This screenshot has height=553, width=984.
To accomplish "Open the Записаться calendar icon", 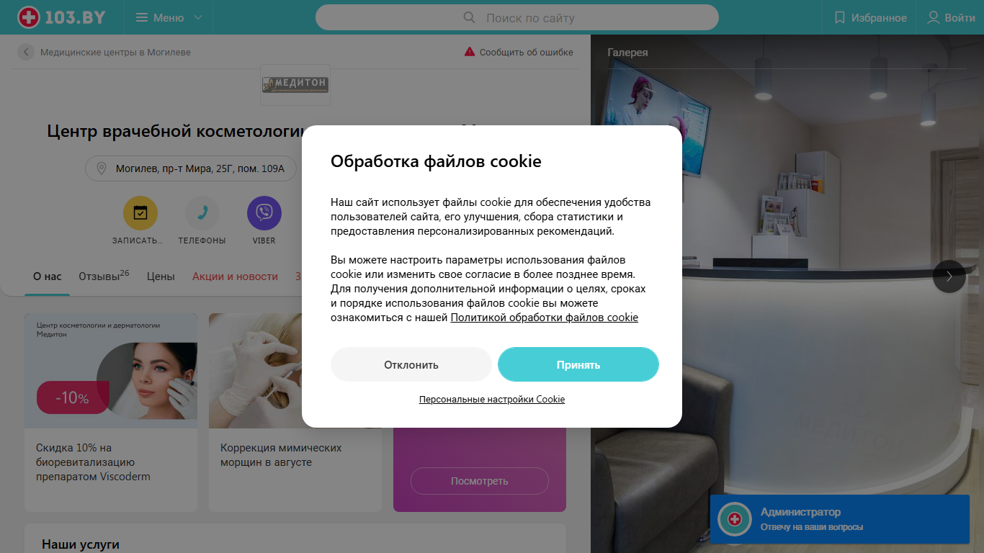I will pyautogui.click(x=140, y=213).
